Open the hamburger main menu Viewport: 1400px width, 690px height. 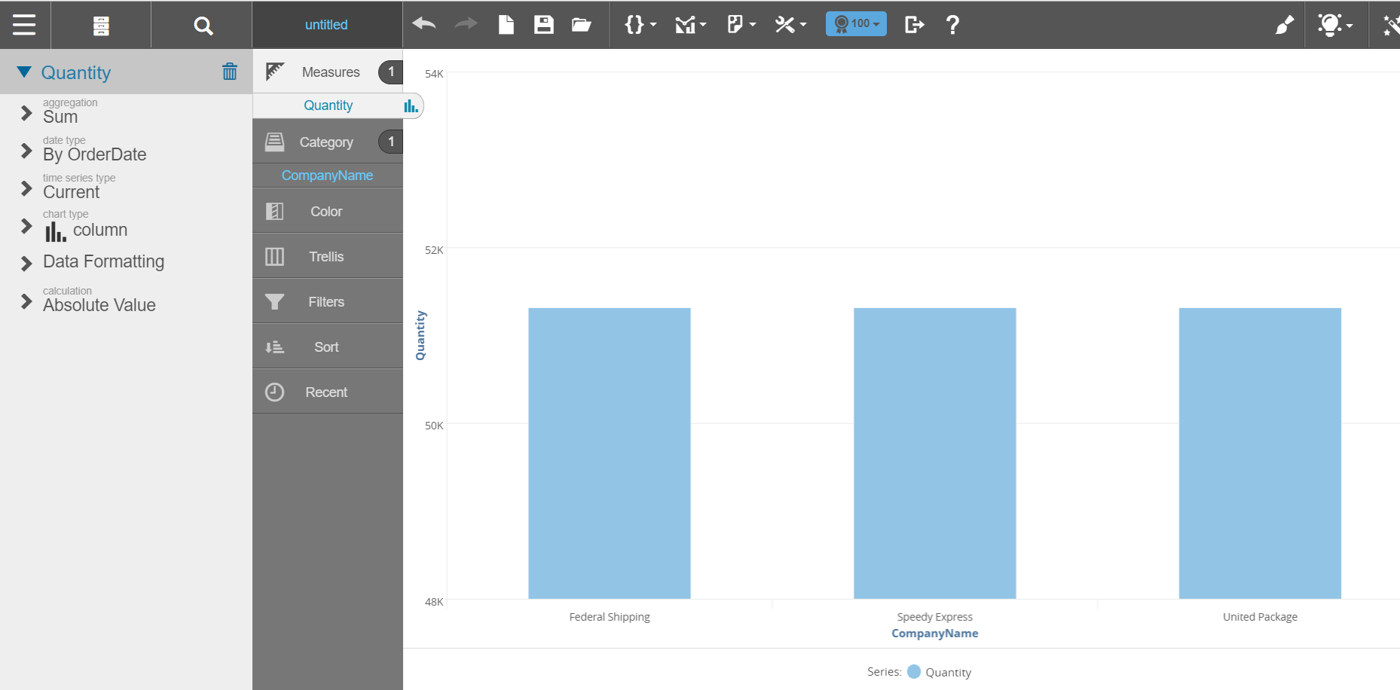24,25
